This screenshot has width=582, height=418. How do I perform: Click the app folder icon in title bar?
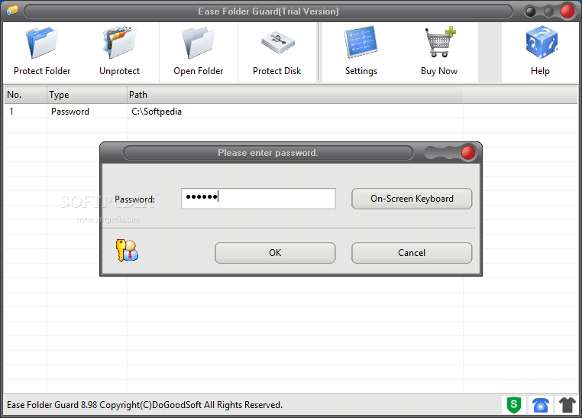pos(12,10)
